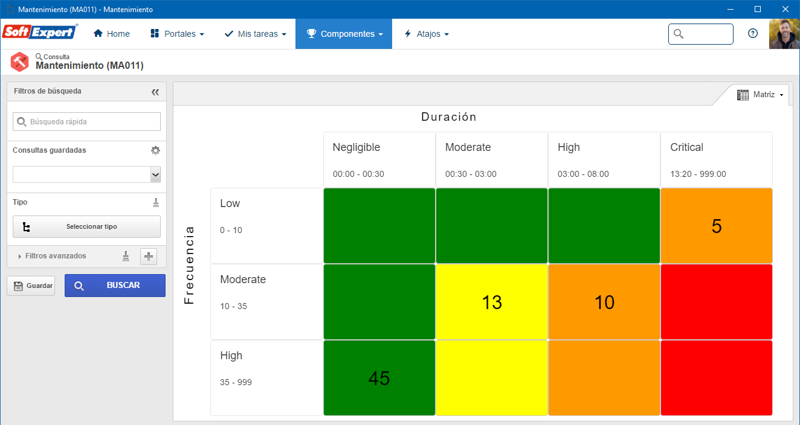Click the Guardar button

tap(31, 286)
